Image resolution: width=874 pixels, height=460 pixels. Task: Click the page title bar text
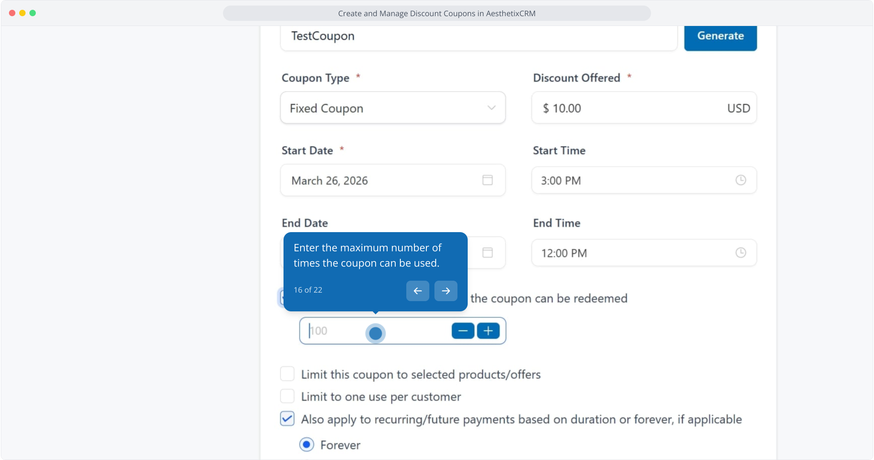pos(437,13)
